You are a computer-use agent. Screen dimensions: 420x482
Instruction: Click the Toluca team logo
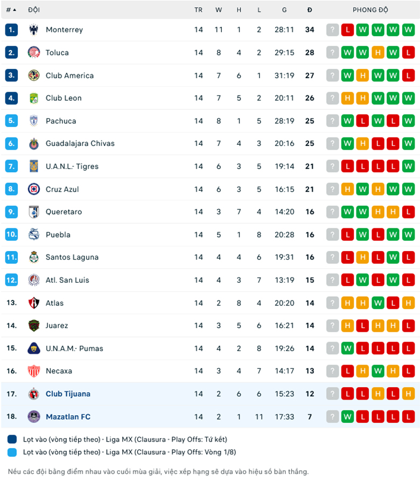(34, 53)
